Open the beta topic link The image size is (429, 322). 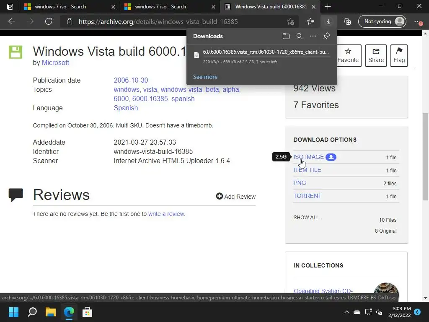coord(212,90)
